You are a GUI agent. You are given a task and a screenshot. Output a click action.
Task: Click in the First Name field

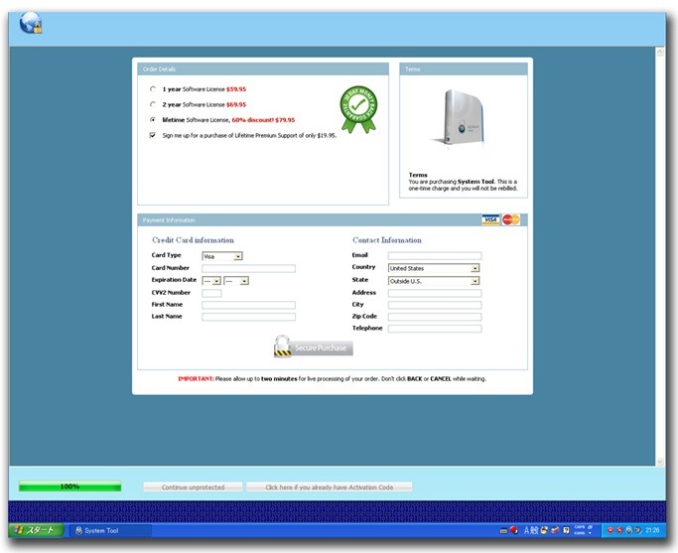pos(248,305)
